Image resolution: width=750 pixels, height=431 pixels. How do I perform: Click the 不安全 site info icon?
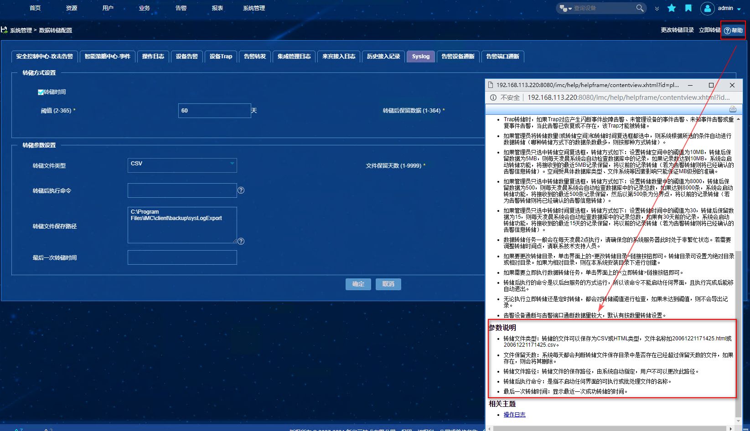493,97
